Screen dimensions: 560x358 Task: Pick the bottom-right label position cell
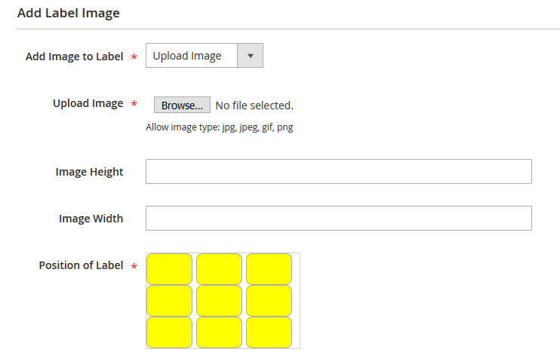click(269, 332)
